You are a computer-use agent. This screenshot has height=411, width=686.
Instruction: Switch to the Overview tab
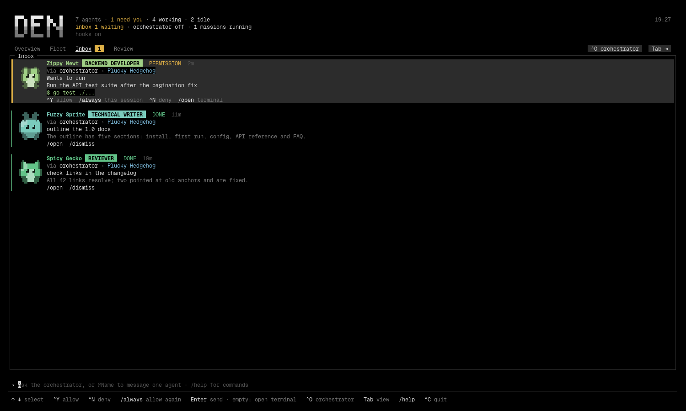click(27, 49)
